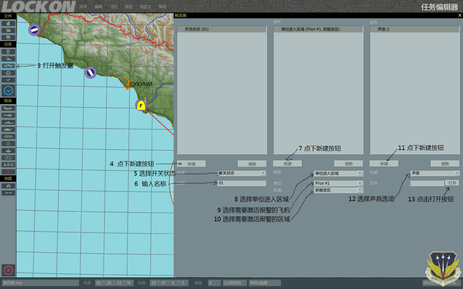This screenshot has width=463, height=289.
Task: Select the 单位进入区域 (Pilot #1, 新触发区) row
Action: [x=318, y=29]
